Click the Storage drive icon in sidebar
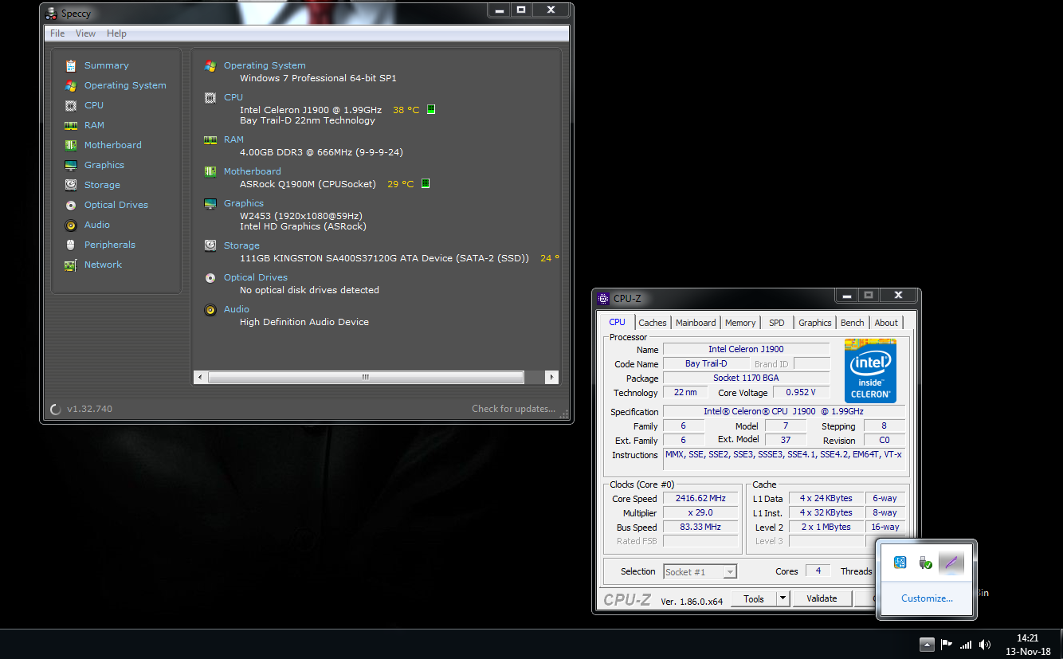Viewport: 1063px width, 659px height. [x=71, y=185]
